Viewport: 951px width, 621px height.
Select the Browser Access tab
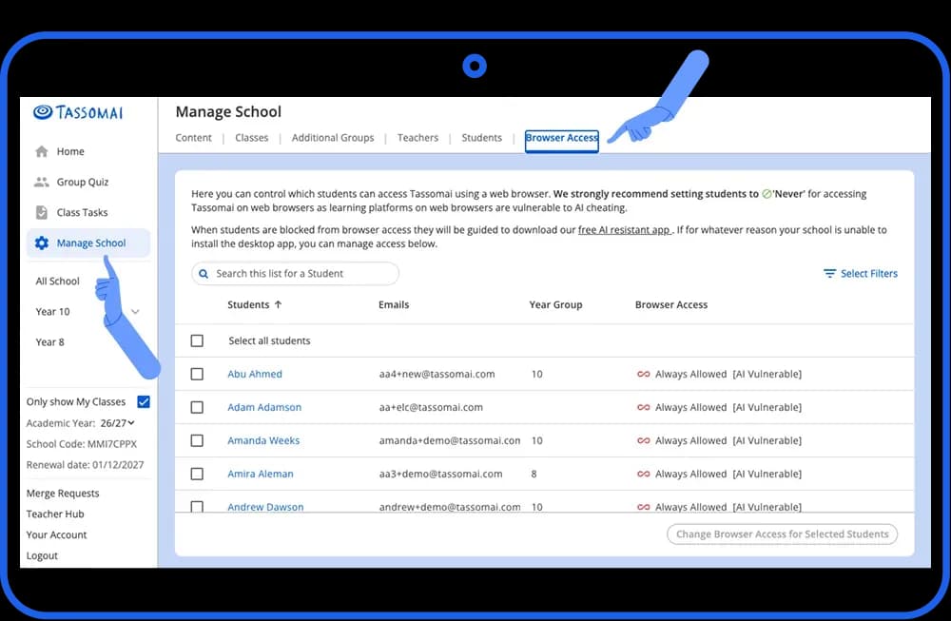pyautogui.click(x=562, y=140)
